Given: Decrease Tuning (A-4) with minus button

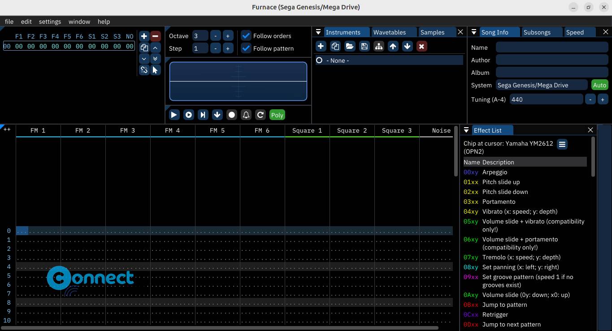Looking at the screenshot, I should pyautogui.click(x=590, y=99).
